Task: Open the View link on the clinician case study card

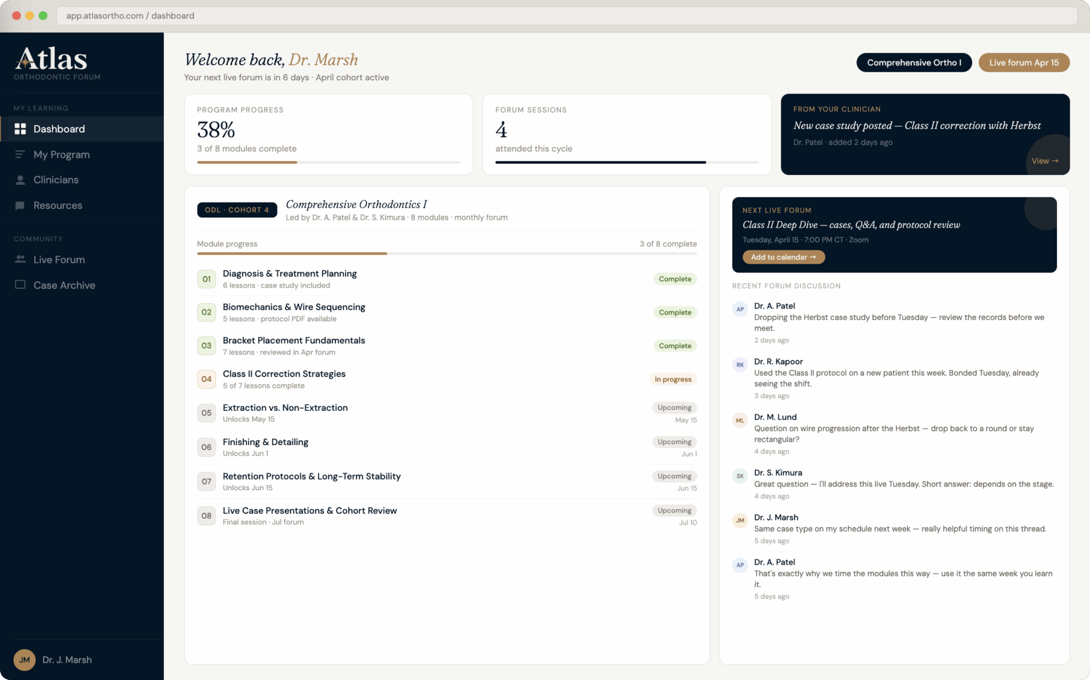Action: pos(1045,161)
